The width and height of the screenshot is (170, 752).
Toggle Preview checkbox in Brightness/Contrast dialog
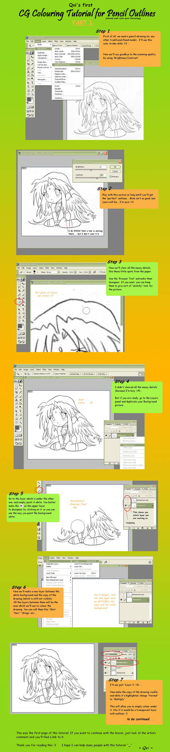point(110,176)
